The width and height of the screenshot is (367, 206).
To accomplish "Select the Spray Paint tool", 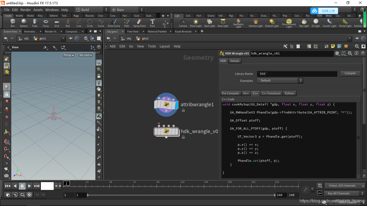I will [x=140, y=23].
